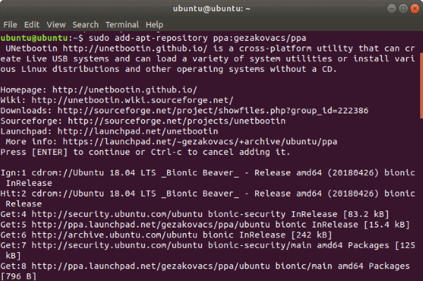Open the File menu
The image size is (423, 281).
tap(11, 25)
